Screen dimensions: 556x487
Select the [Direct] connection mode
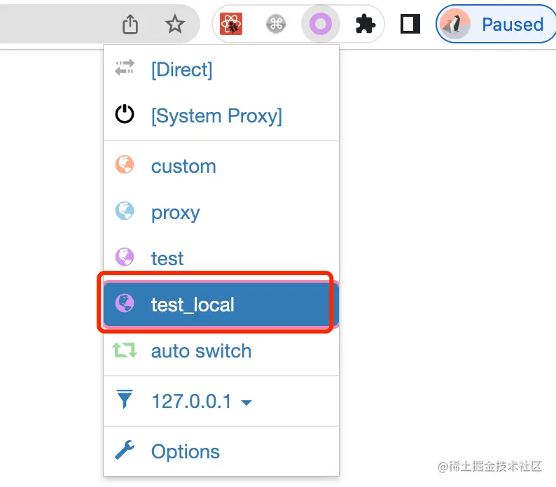[x=221, y=69]
